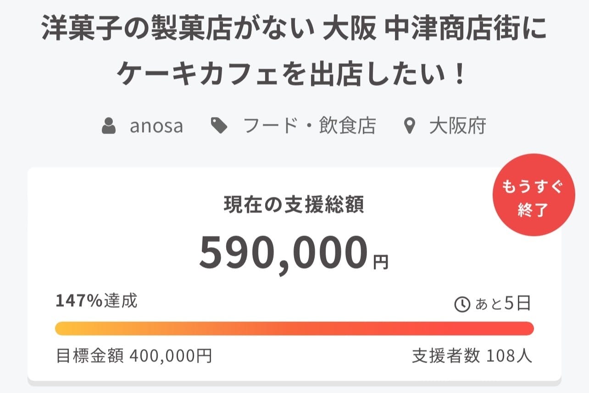Click the person icon beside anosa
Viewport: 589px width, 393px height.
(109, 126)
